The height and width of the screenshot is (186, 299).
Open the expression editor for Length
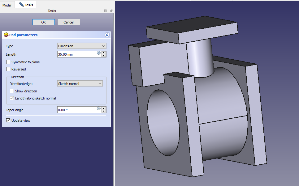click(x=99, y=53)
